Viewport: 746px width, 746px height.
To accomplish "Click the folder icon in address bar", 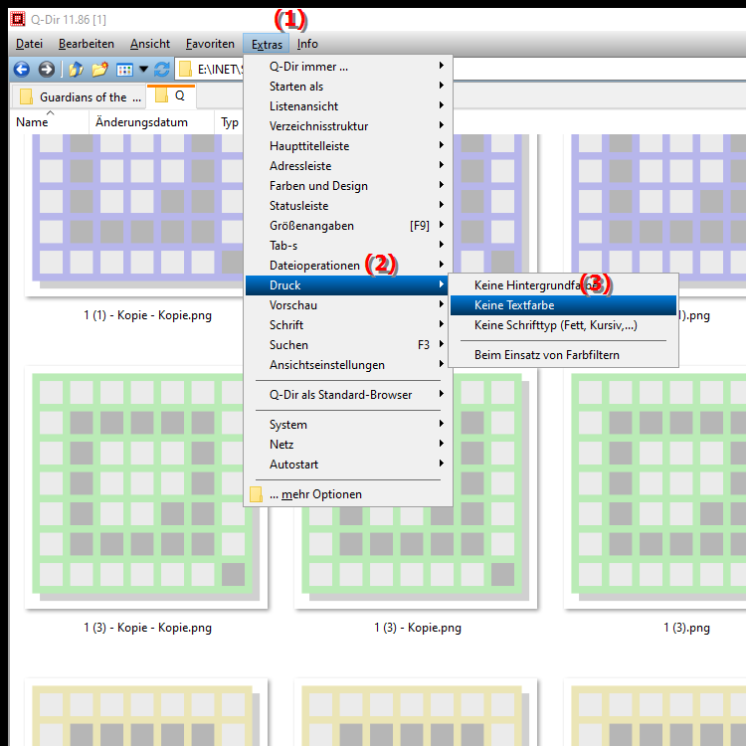I will (185, 70).
